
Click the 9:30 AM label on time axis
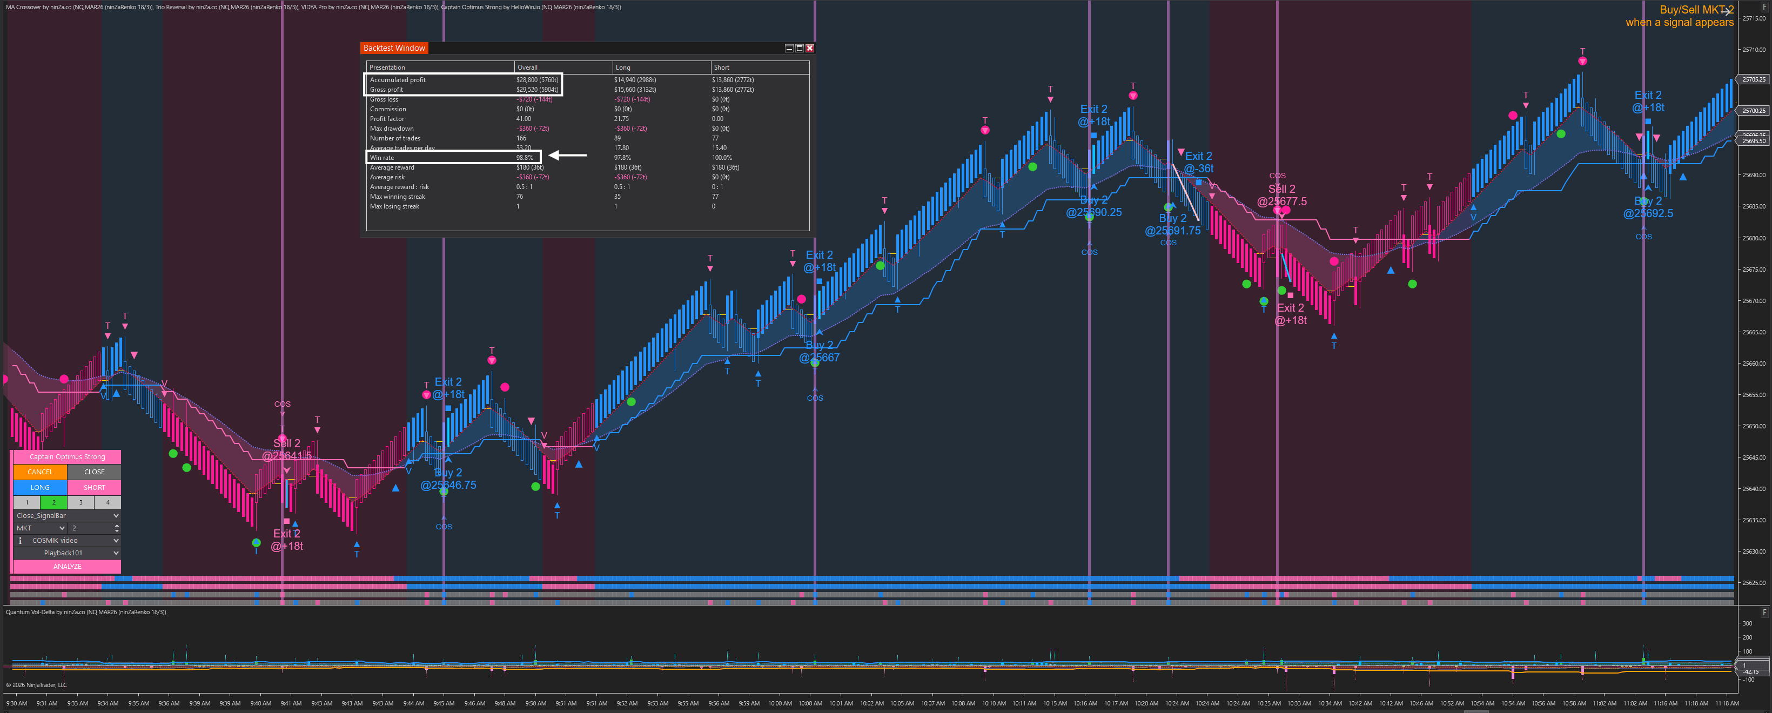click(x=17, y=703)
